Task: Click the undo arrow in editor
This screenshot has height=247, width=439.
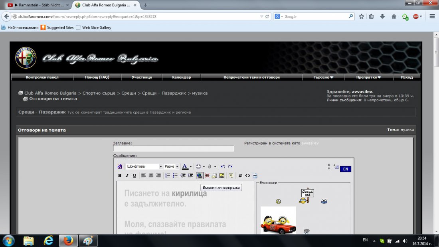Action: pos(223,166)
